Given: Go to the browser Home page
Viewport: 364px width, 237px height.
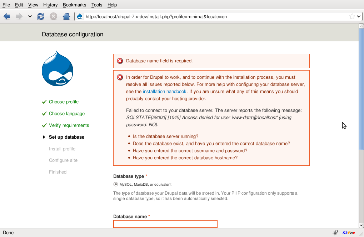Looking at the screenshot, I should point(66,16).
